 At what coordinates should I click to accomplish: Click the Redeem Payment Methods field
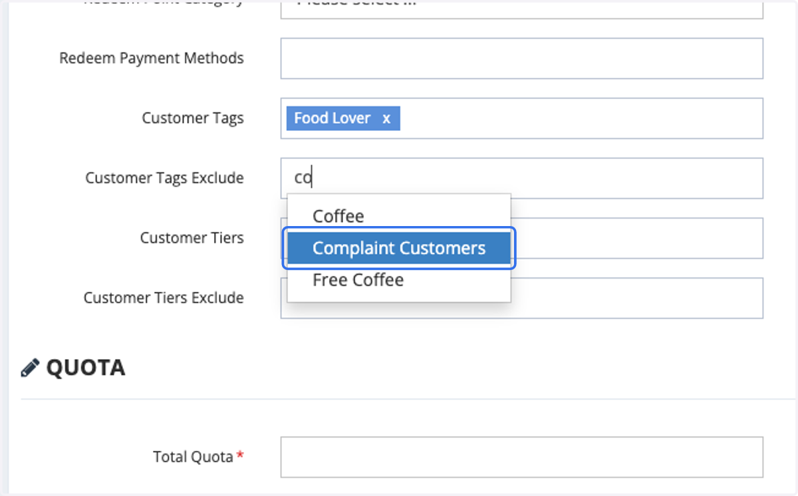[x=522, y=59]
